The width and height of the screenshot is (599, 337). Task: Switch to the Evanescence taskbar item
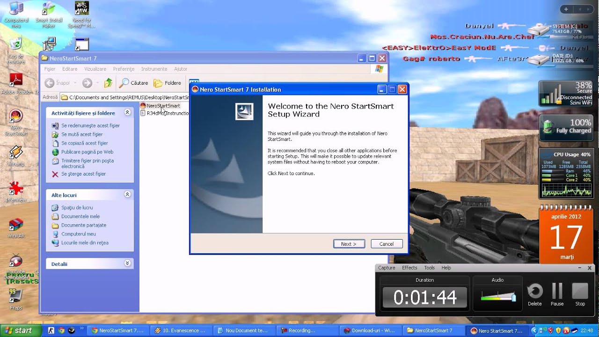coord(181,330)
